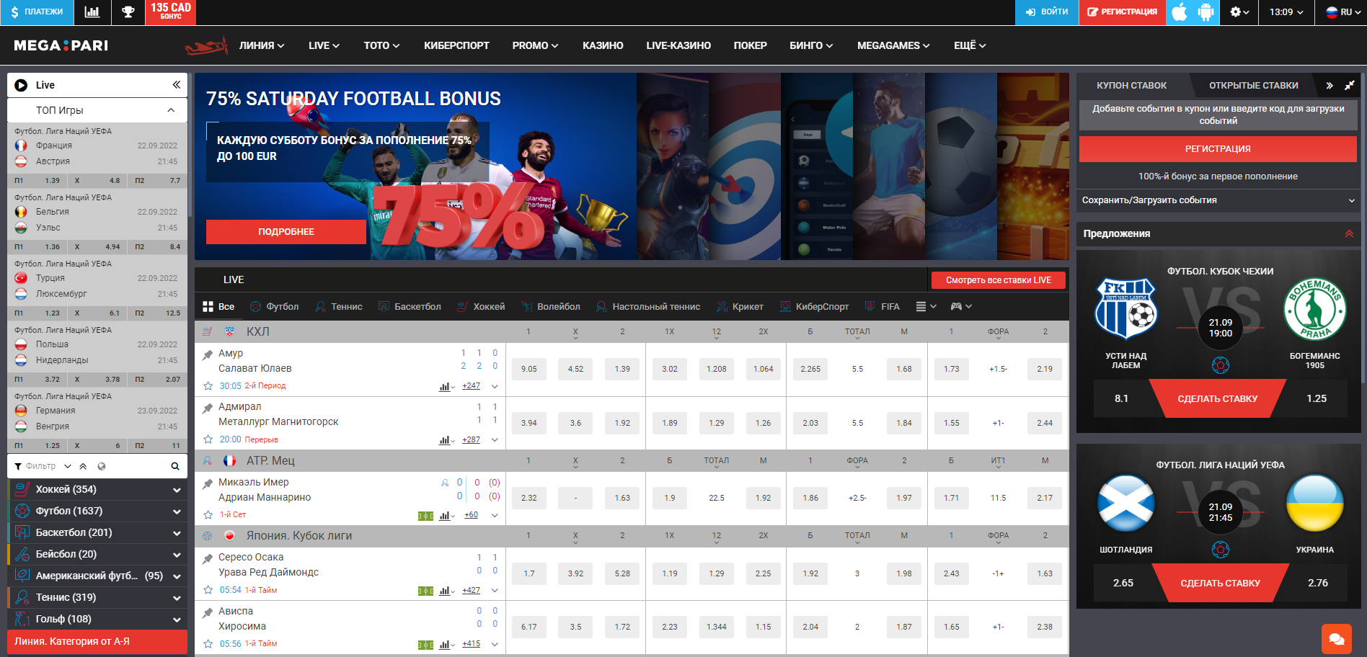Open the ПОКЕР section
This screenshot has width=1367, height=657.
[x=750, y=45]
